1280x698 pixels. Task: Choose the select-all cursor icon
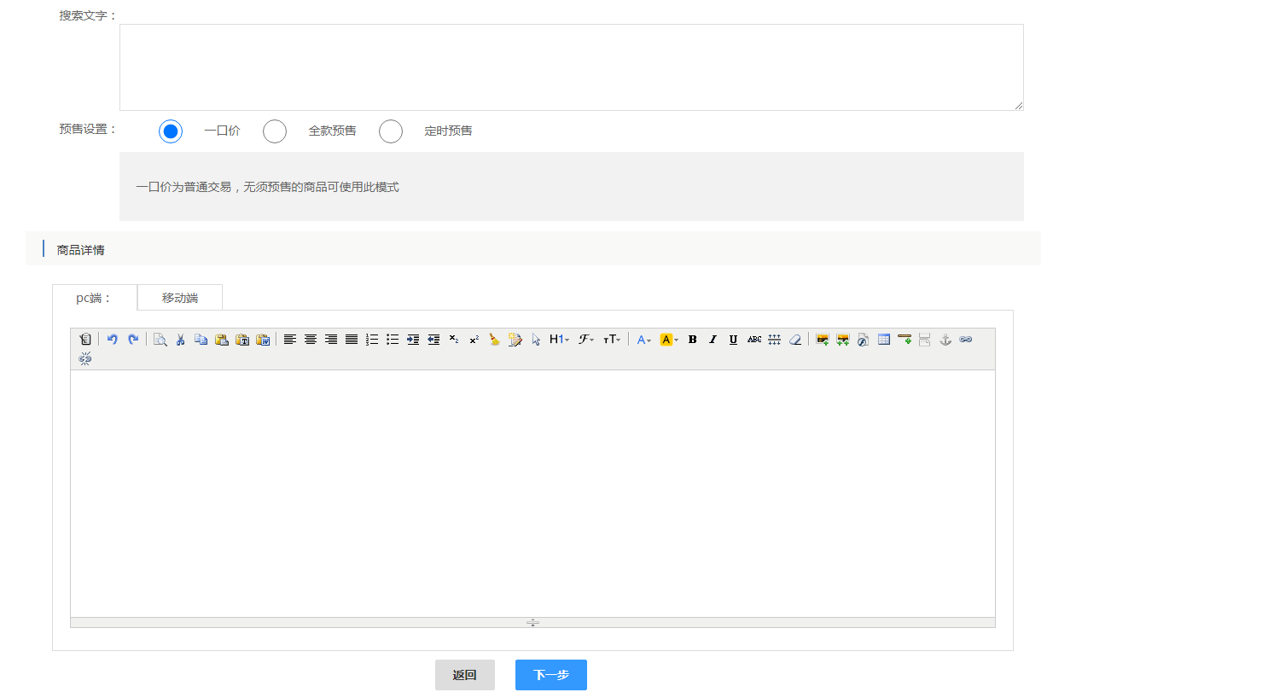[536, 340]
